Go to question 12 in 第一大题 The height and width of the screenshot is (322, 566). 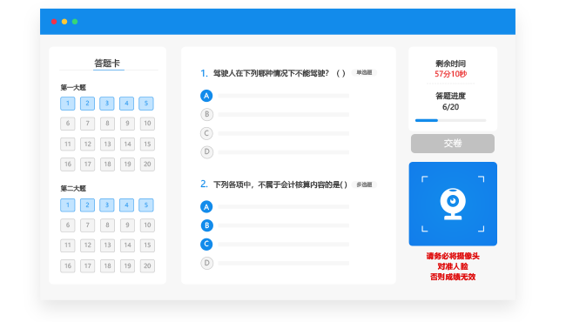[87, 144]
